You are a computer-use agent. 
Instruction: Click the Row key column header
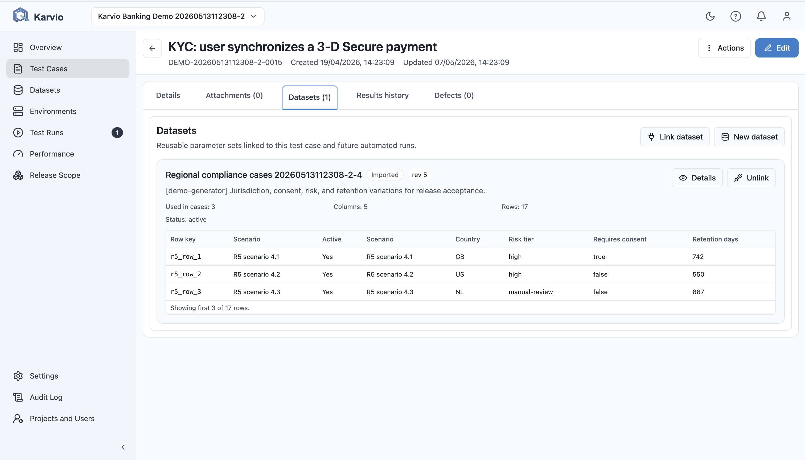coord(183,239)
